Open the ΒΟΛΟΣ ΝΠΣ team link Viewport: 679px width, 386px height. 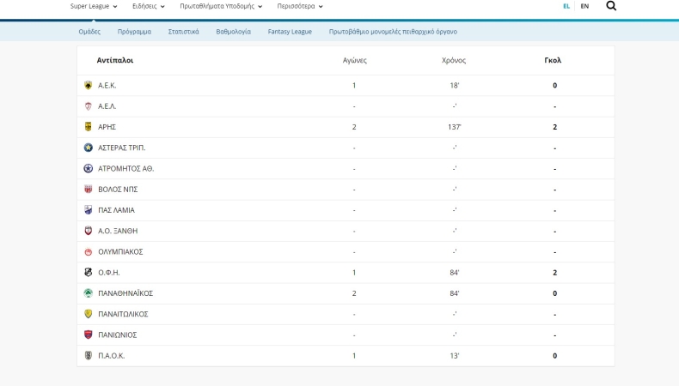(118, 190)
